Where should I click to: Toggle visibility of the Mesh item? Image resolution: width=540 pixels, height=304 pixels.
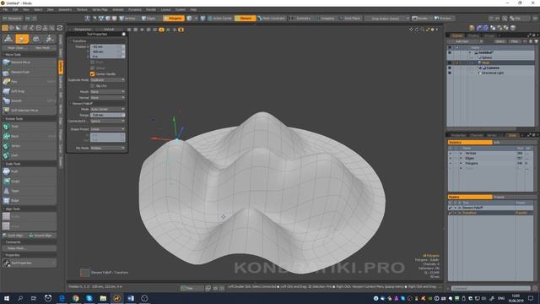click(450, 62)
